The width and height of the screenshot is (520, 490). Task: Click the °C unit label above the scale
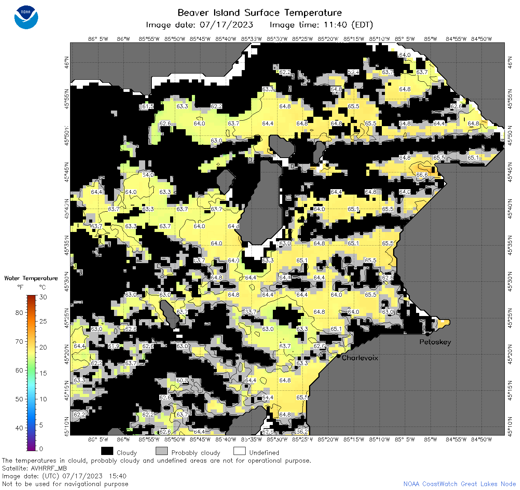(x=42, y=288)
